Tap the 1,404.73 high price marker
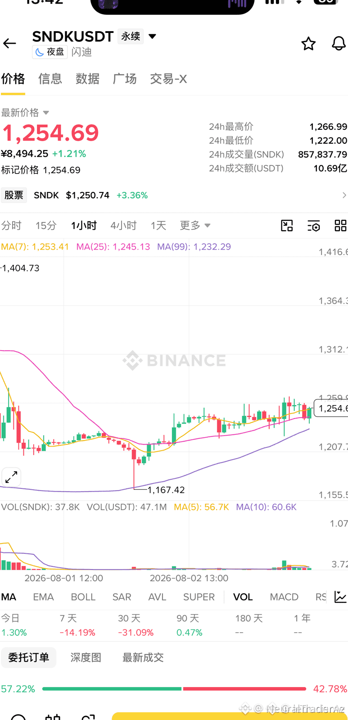This screenshot has height=720, width=348. pyautogui.click(x=20, y=268)
